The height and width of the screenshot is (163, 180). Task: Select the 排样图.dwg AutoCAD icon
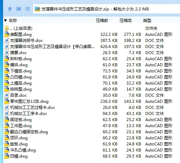click(7, 89)
